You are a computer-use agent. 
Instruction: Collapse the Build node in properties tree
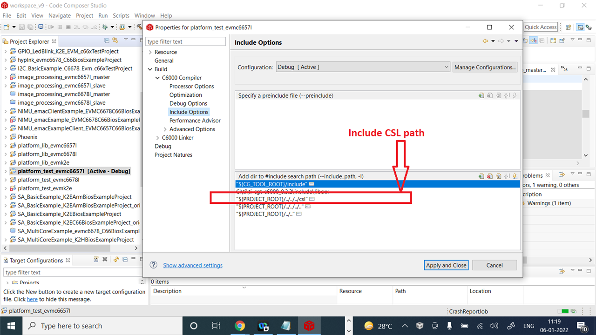(x=150, y=69)
